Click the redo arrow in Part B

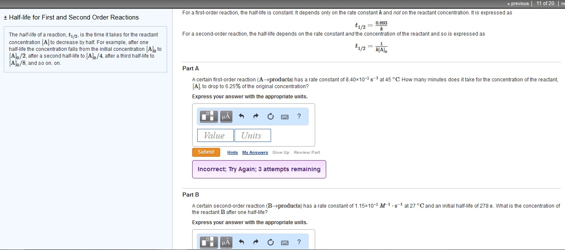[x=256, y=242]
